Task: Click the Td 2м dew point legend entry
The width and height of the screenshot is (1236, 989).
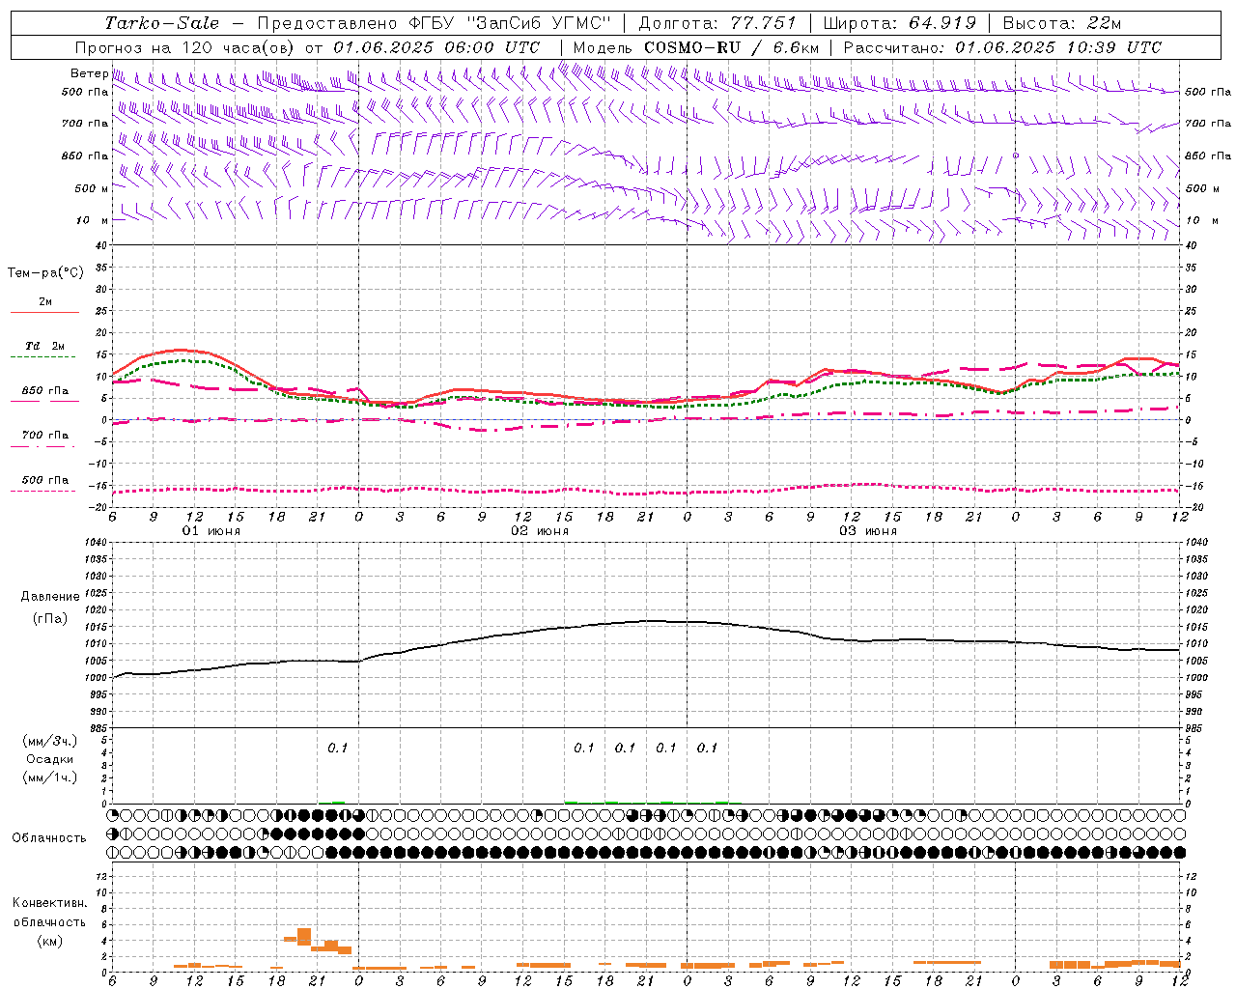Action: click(x=45, y=346)
